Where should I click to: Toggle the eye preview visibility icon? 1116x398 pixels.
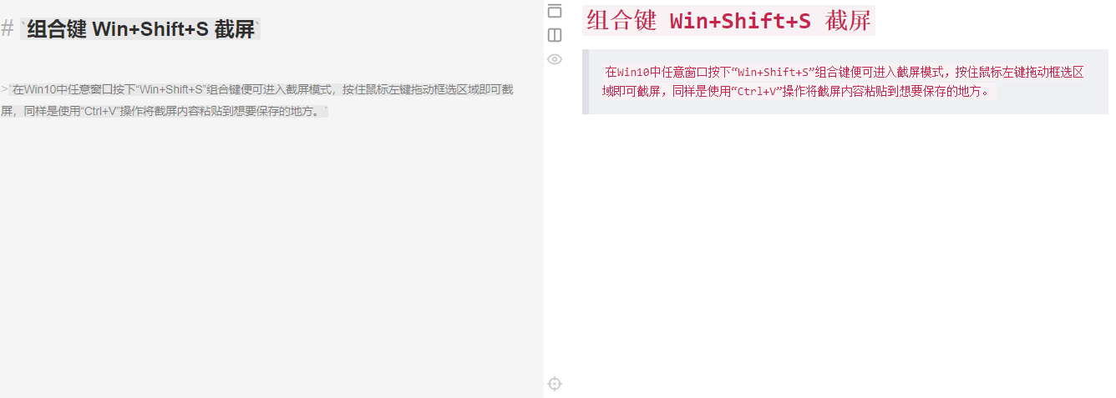pos(555,59)
